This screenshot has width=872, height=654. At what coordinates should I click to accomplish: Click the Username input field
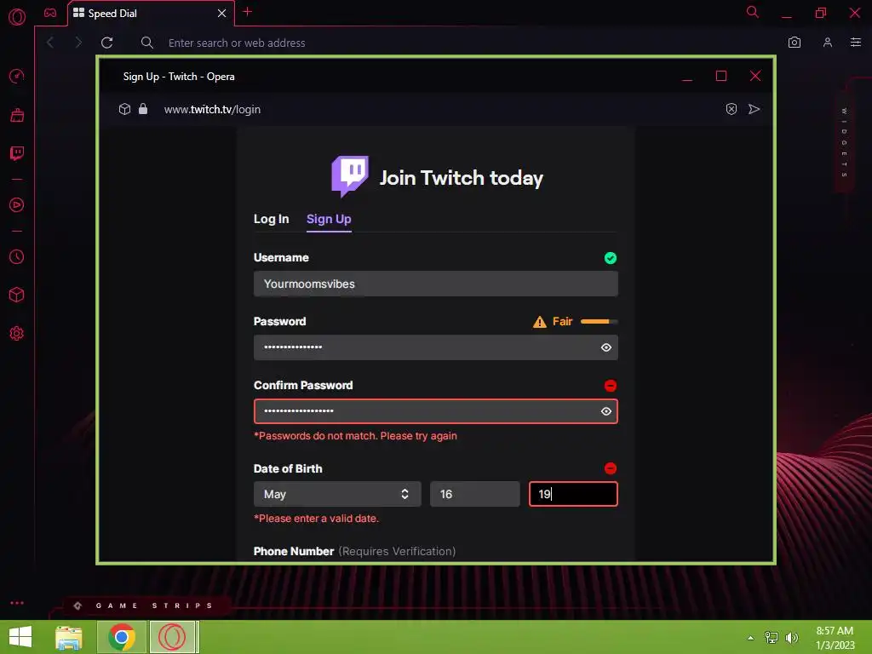pos(435,284)
